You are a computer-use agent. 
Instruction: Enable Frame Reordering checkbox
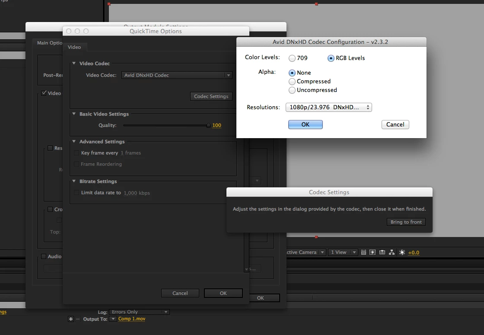pos(76,164)
